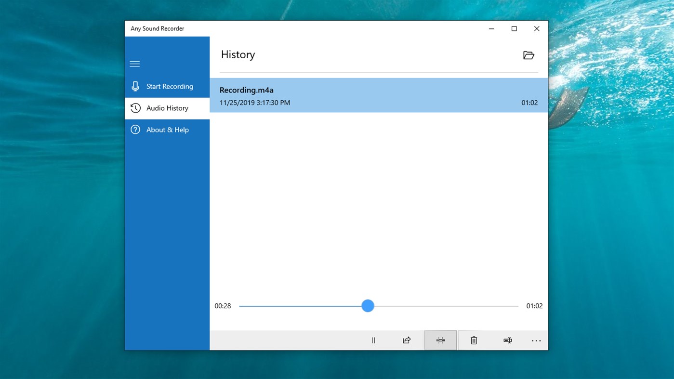This screenshot has height=379, width=674.
Task: Open the Start Recording view
Action: pos(170,86)
